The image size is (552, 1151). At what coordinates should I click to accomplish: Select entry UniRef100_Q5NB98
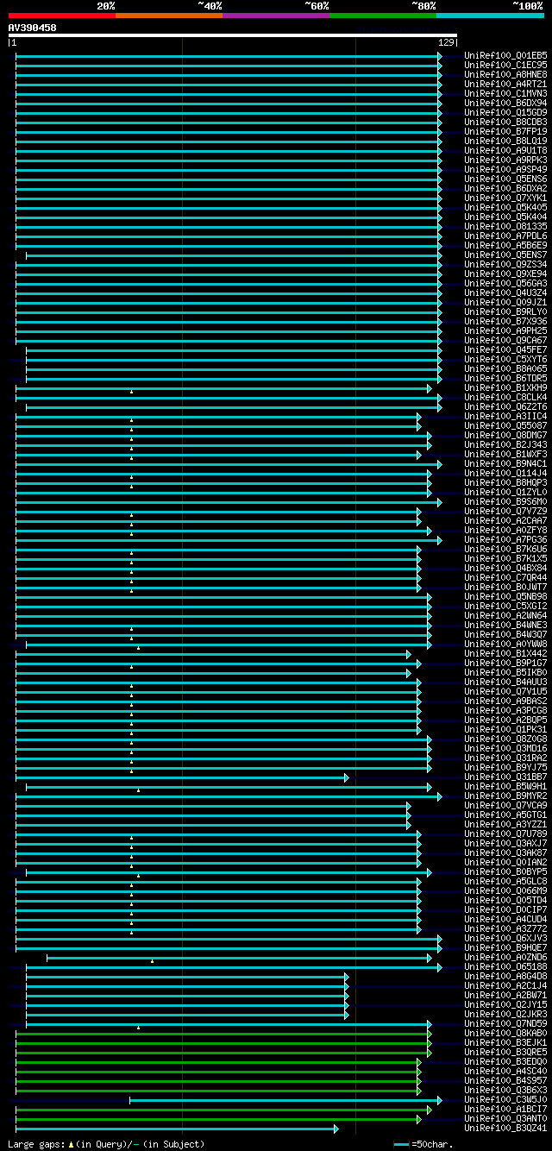(x=505, y=597)
